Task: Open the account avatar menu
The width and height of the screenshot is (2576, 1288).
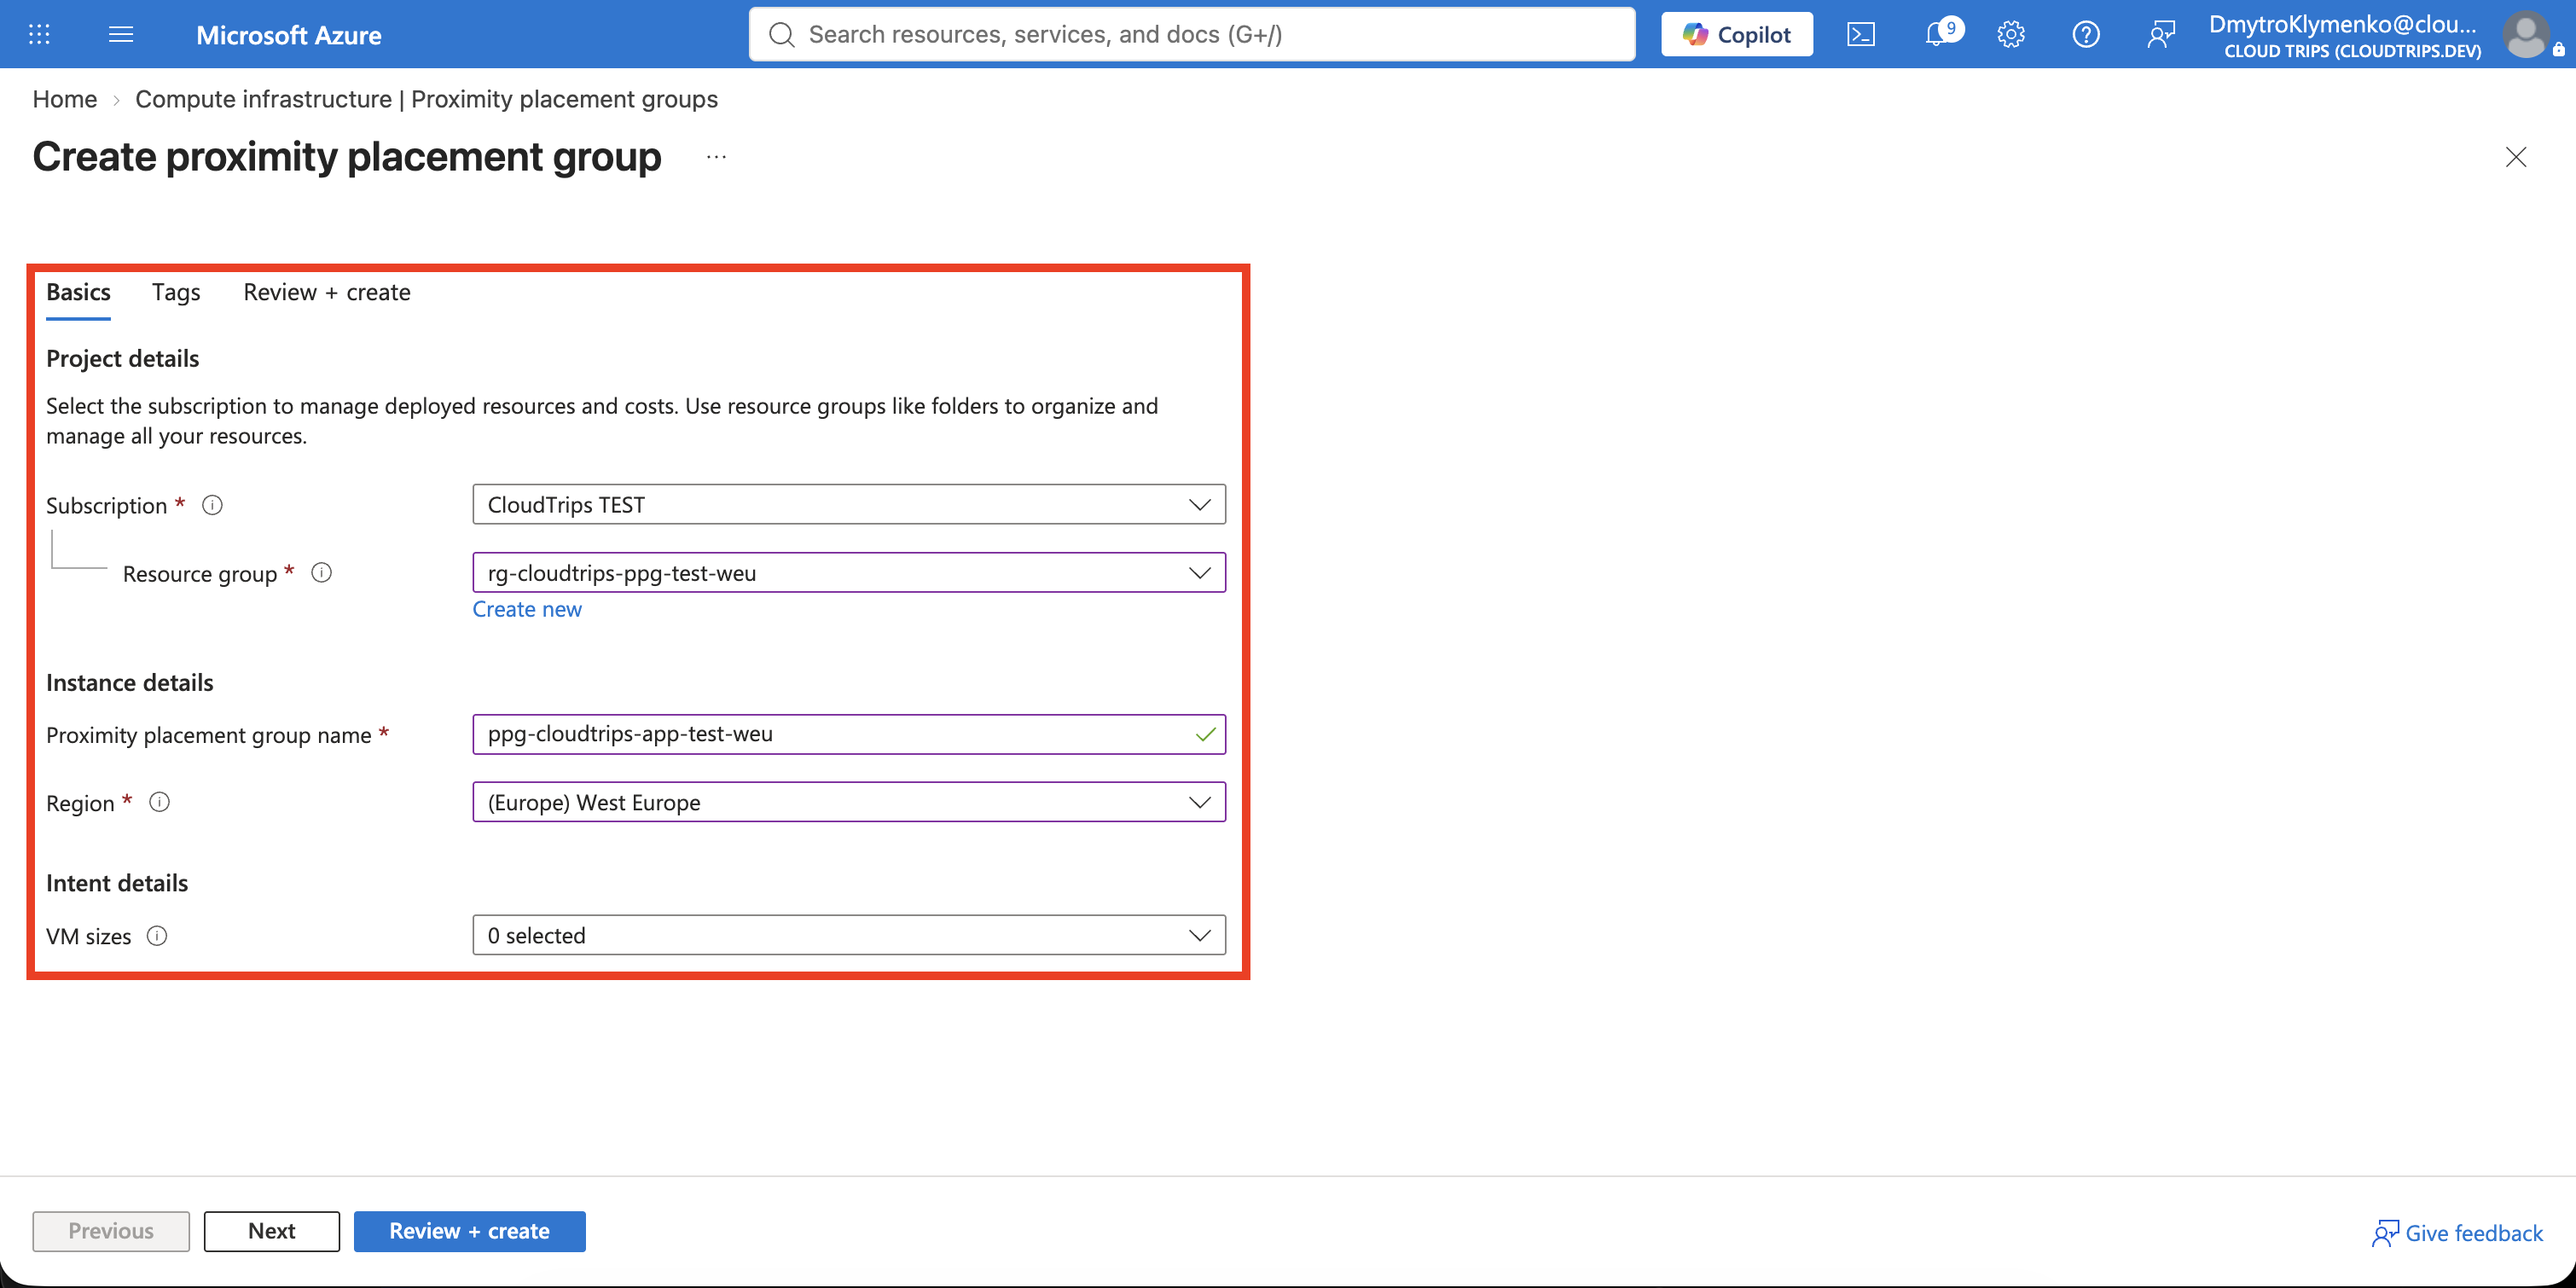Action: (2527, 34)
